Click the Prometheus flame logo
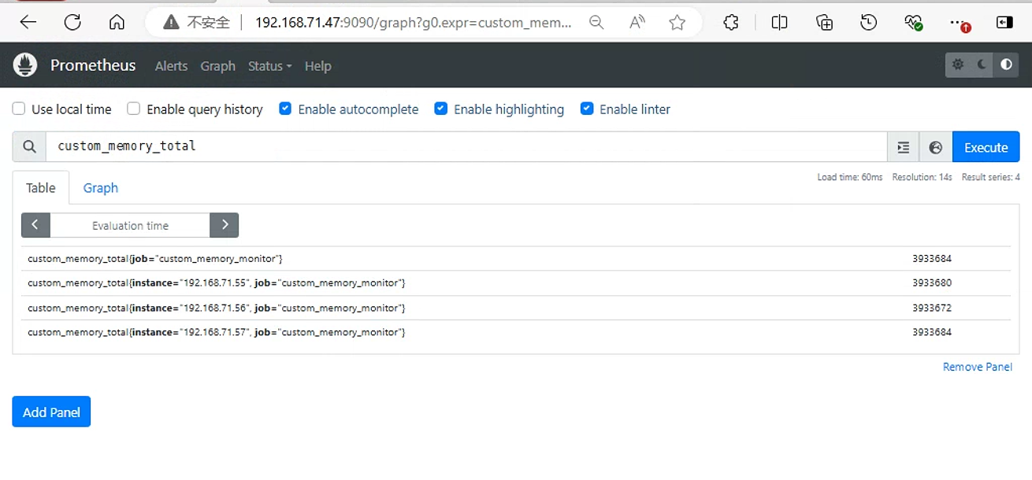The width and height of the screenshot is (1032, 480). coord(25,65)
